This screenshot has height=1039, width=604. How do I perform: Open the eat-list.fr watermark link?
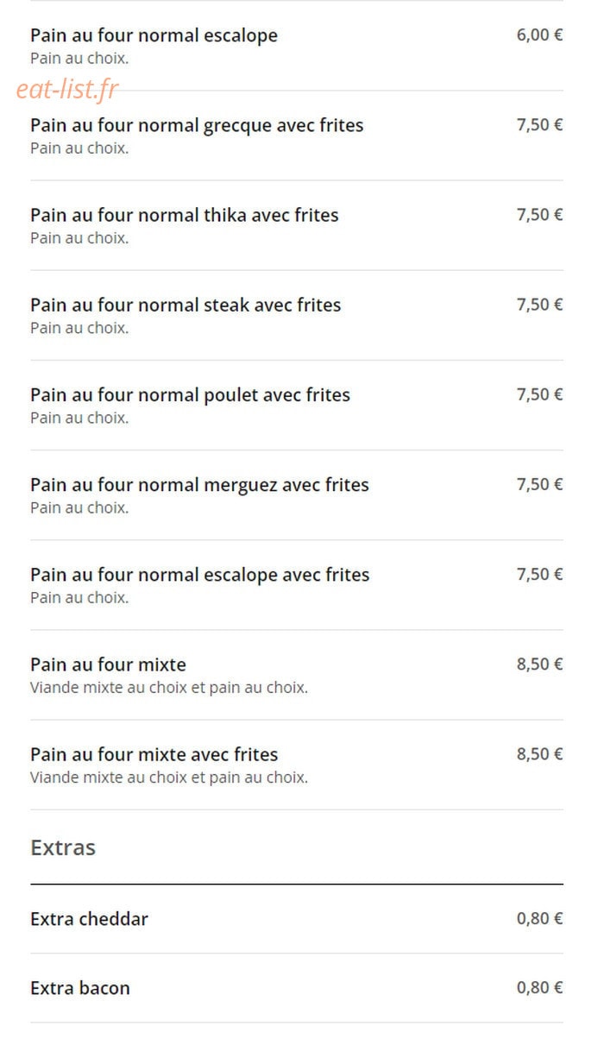click(x=67, y=89)
